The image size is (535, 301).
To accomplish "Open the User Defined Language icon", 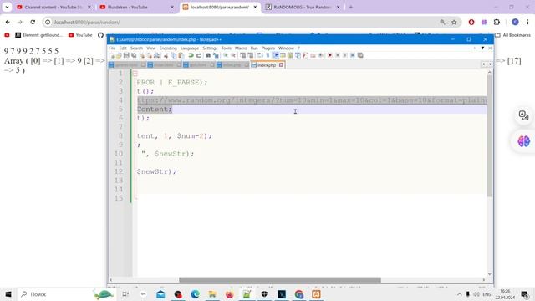I will pos(283,55).
